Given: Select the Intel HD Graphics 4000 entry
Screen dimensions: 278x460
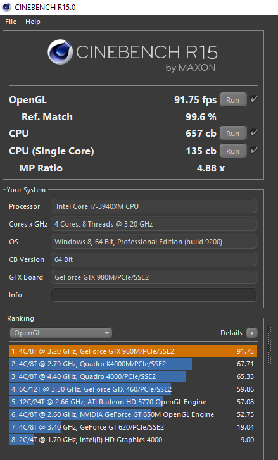Looking at the screenshot, I should (133, 440).
